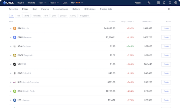Click the search magnifier icon

pos(169,9)
